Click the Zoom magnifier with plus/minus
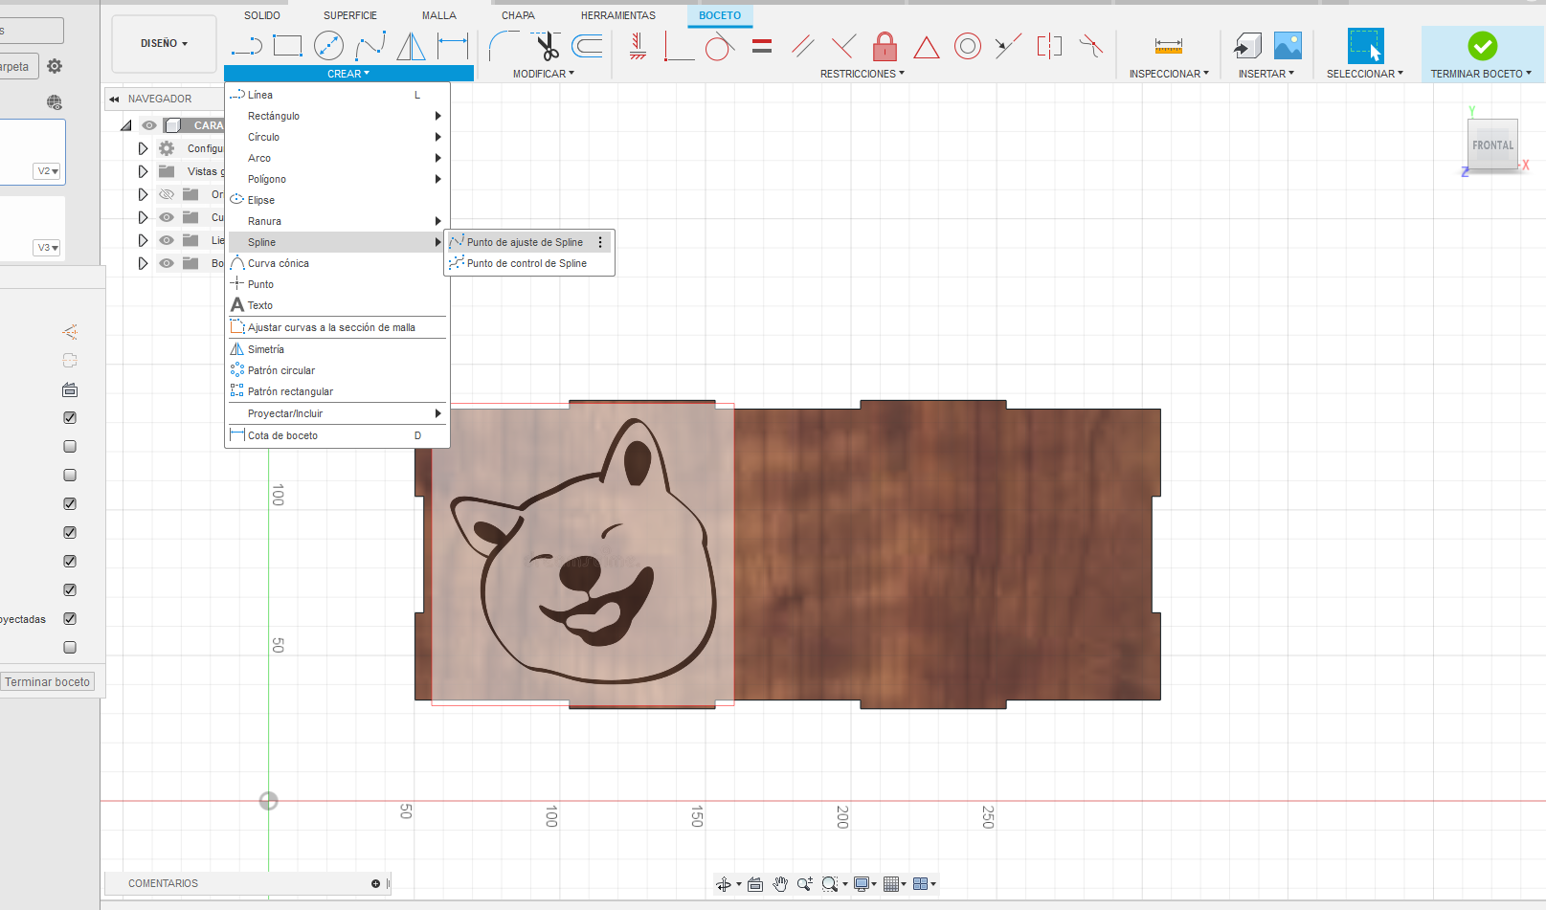 [x=804, y=884]
